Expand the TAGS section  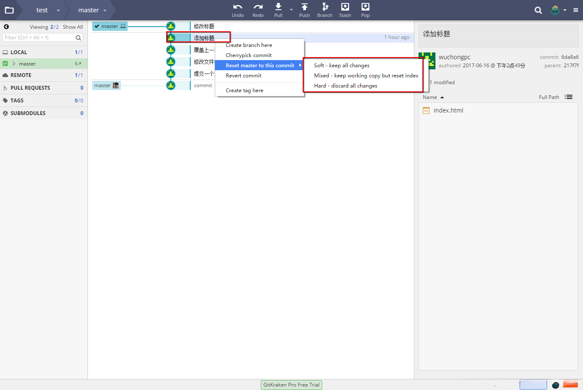coord(44,100)
